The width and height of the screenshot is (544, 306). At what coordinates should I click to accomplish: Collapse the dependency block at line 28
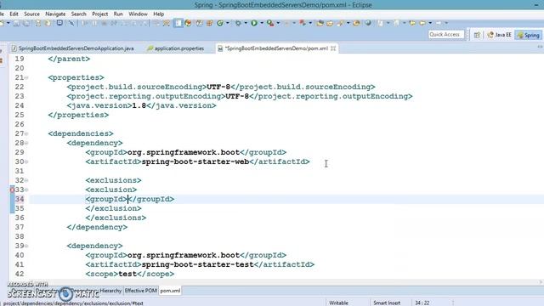coord(26,144)
